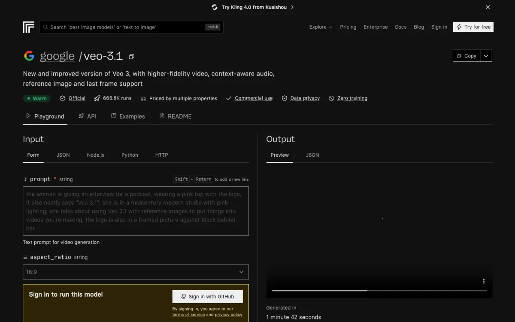Open the Zero training link

click(352, 98)
